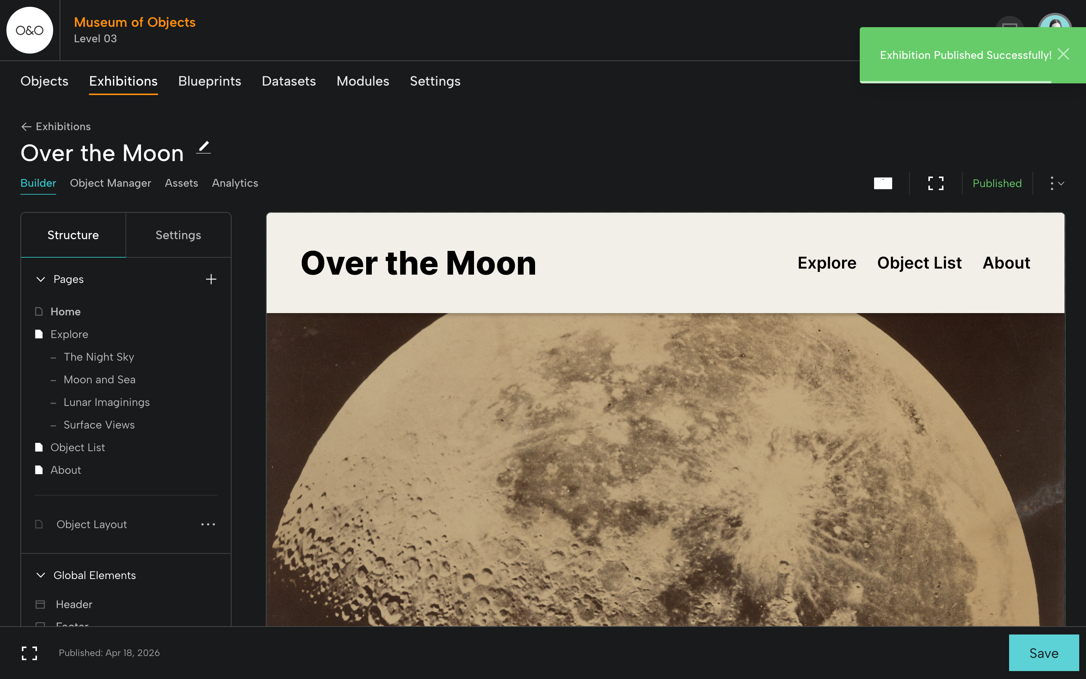Click the page icon beside Object Layout
Viewport: 1086px width, 679px height.
pos(39,524)
